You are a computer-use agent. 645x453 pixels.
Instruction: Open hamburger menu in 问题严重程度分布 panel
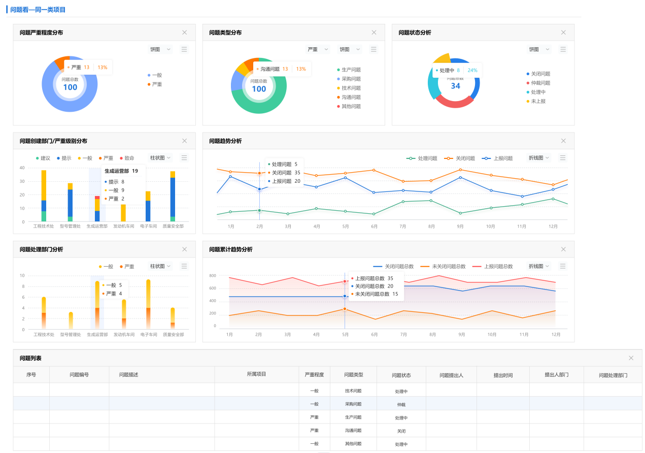tap(184, 49)
